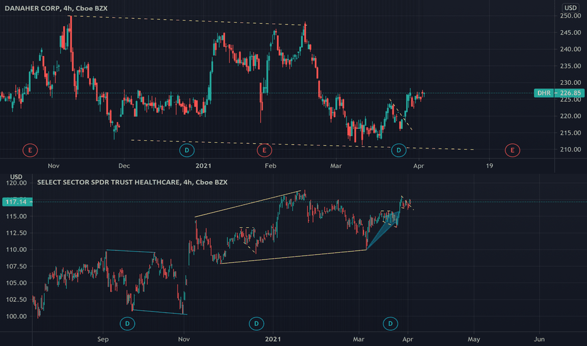Click the earnings E marker above Feb
This screenshot has height=346, width=587.
pyautogui.click(x=265, y=150)
